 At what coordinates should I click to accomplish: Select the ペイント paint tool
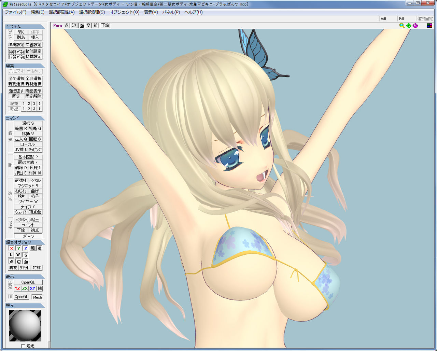pos(28,225)
